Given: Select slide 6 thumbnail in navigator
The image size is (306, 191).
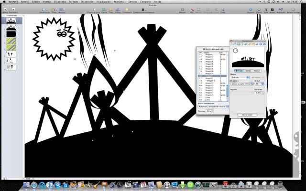Looking at the screenshot, I should click(x=11, y=54).
